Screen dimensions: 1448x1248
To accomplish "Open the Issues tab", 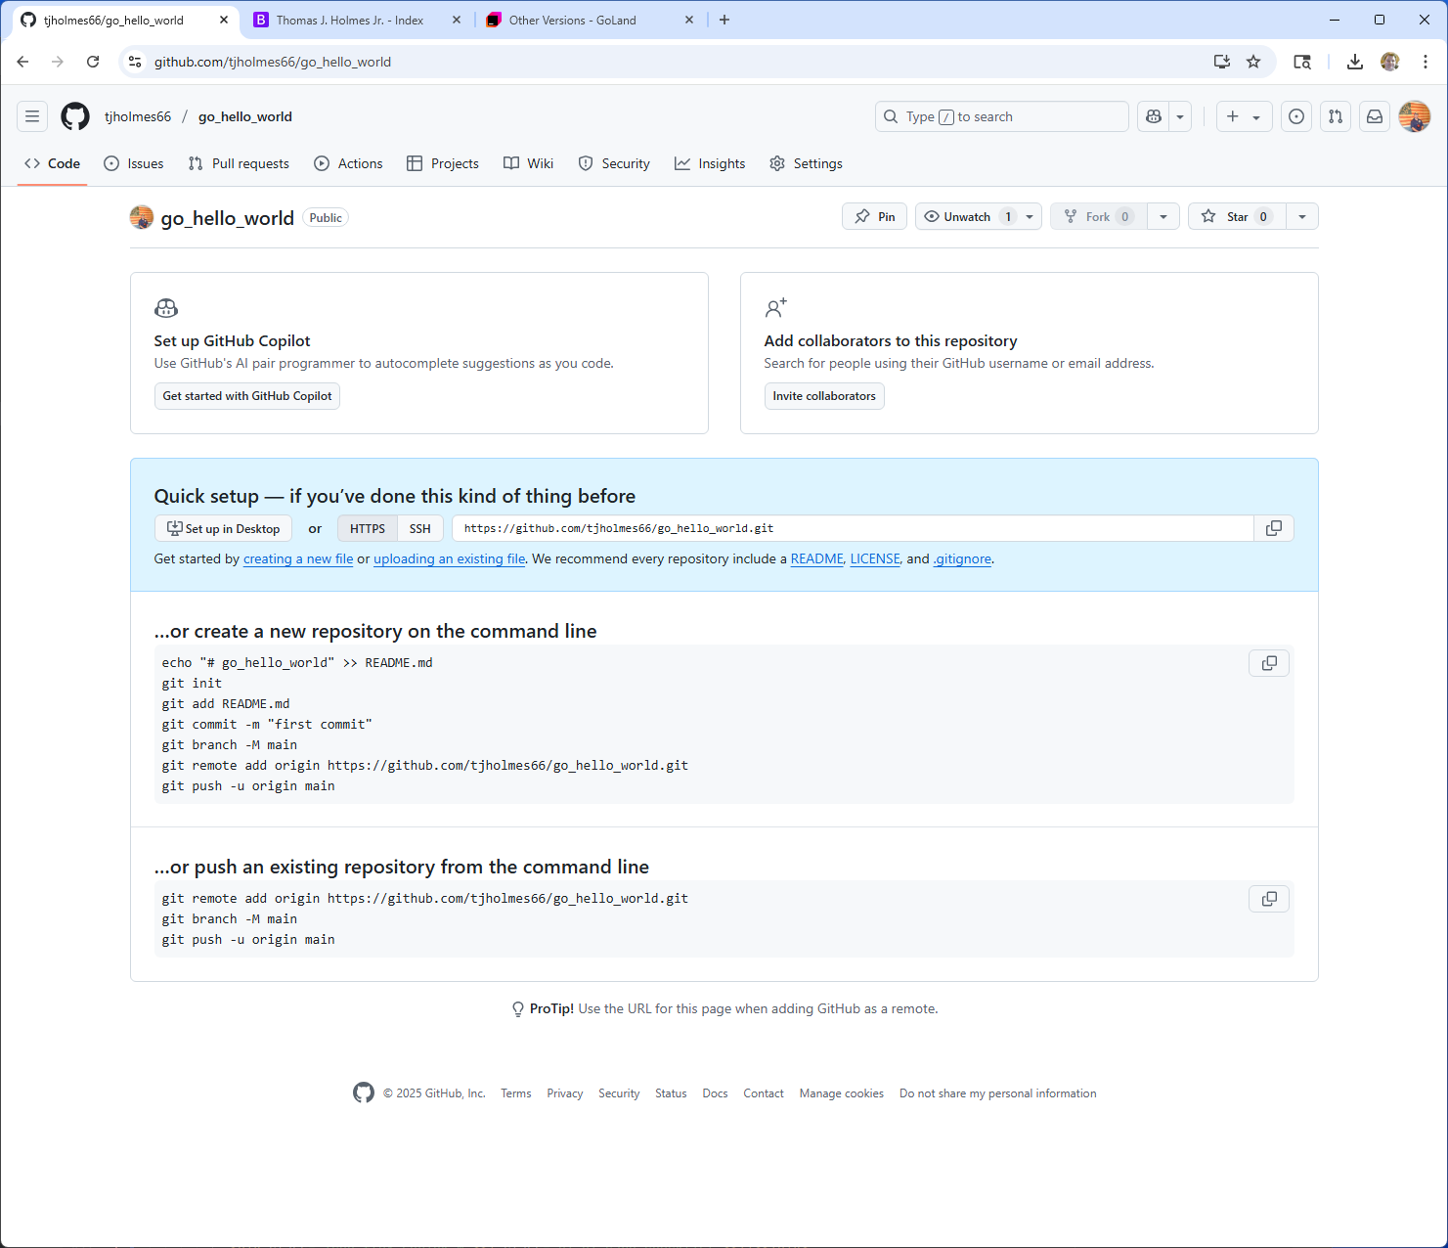I will point(134,163).
